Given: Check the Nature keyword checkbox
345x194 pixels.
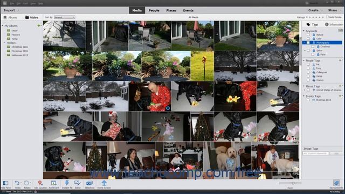Looking at the screenshot, I should coord(308,34).
